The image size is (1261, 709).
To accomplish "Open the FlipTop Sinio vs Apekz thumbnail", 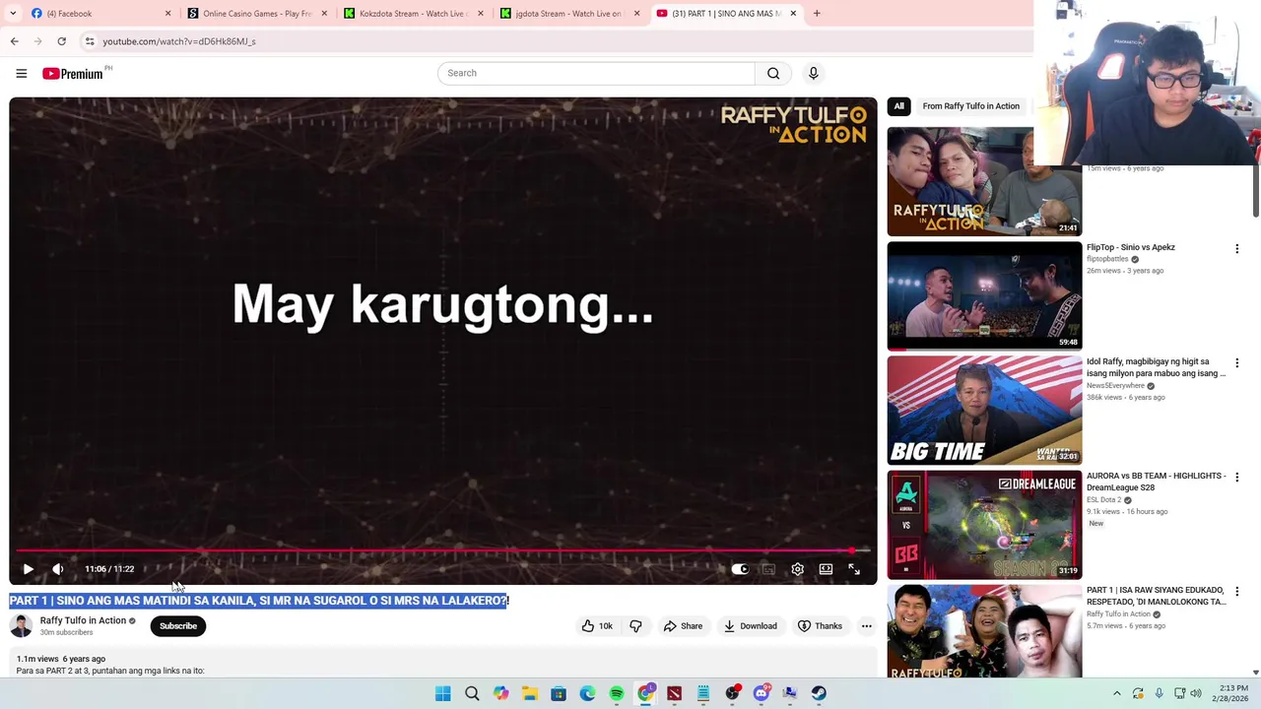I will (x=984, y=295).
